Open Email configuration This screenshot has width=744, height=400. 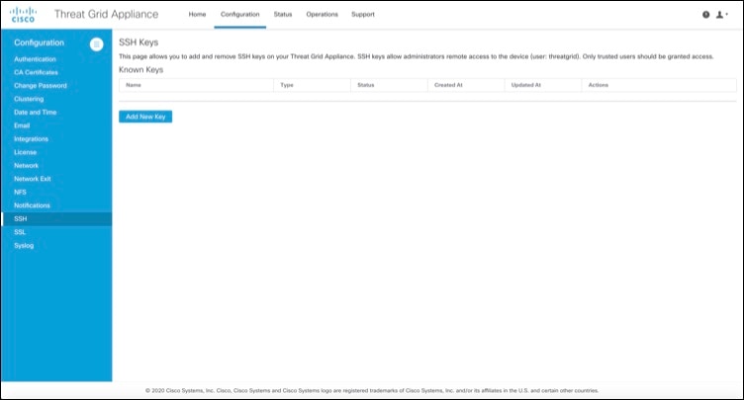point(22,125)
